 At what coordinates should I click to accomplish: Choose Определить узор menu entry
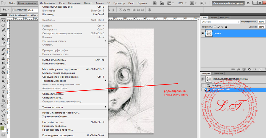[73, 98]
